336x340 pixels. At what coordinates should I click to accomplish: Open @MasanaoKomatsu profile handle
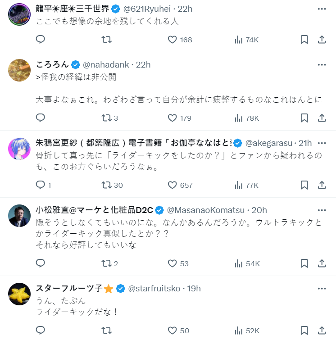pyautogui.click(x=206, y=210)
